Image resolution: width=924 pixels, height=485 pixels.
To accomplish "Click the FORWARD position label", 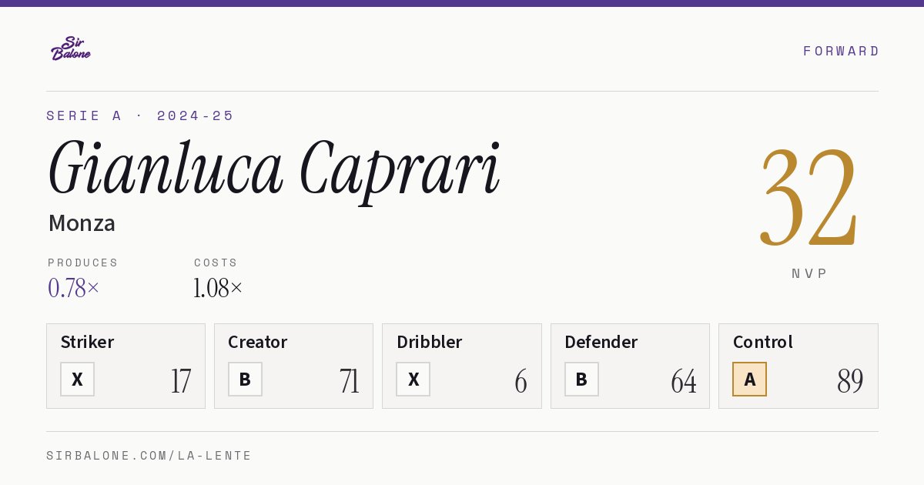I will [841, 51].
